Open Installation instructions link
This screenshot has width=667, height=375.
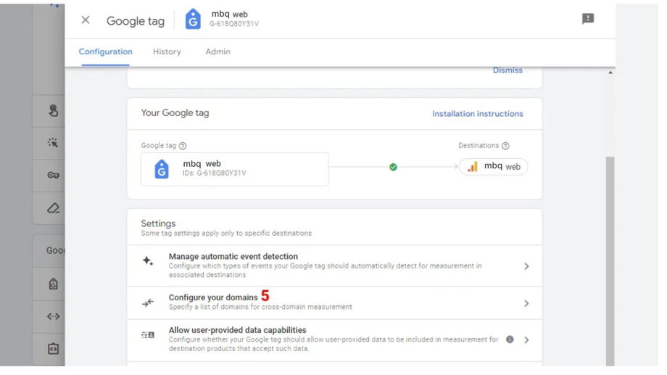click(x=477, y=114)
